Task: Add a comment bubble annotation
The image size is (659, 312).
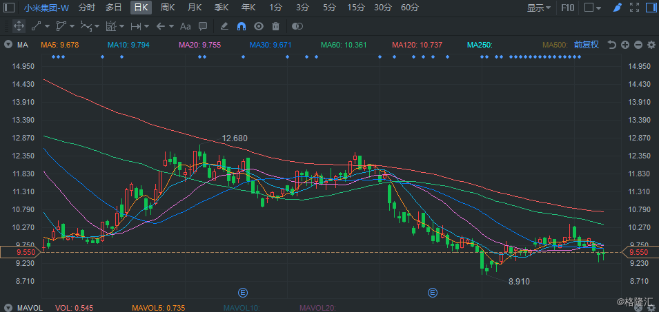Action: pos(203,26)
